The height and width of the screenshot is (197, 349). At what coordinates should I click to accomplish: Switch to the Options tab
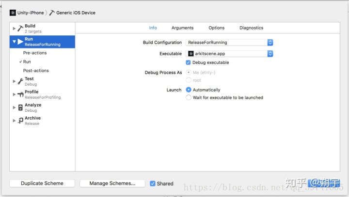[x=217, y=28]
